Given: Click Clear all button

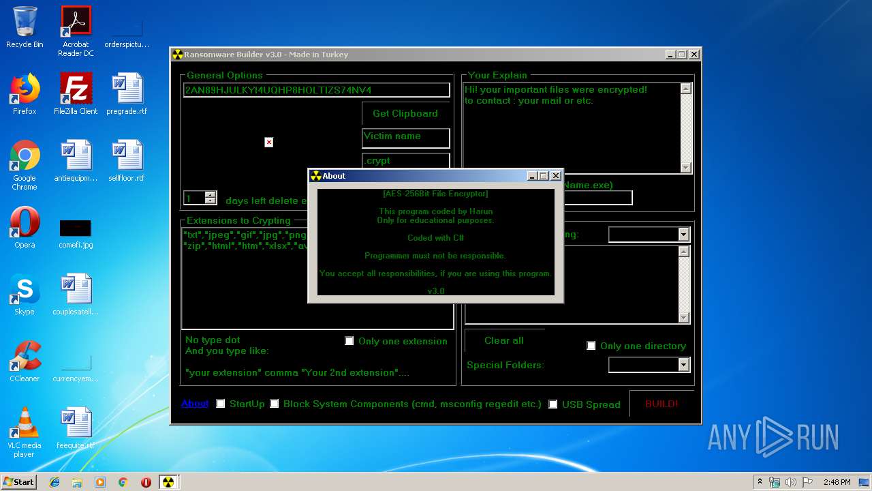Looking at the screenshot, I should click(504, 340).
